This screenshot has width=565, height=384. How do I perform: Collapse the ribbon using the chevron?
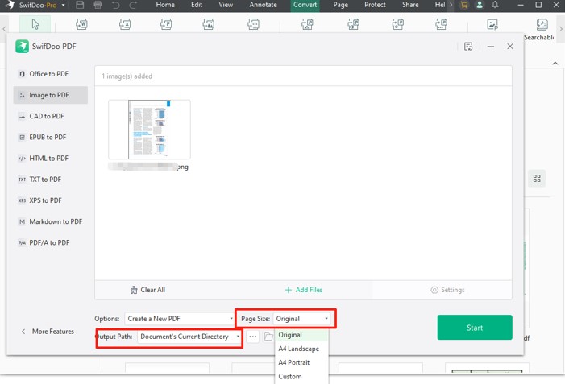click(x=555, y=64)
